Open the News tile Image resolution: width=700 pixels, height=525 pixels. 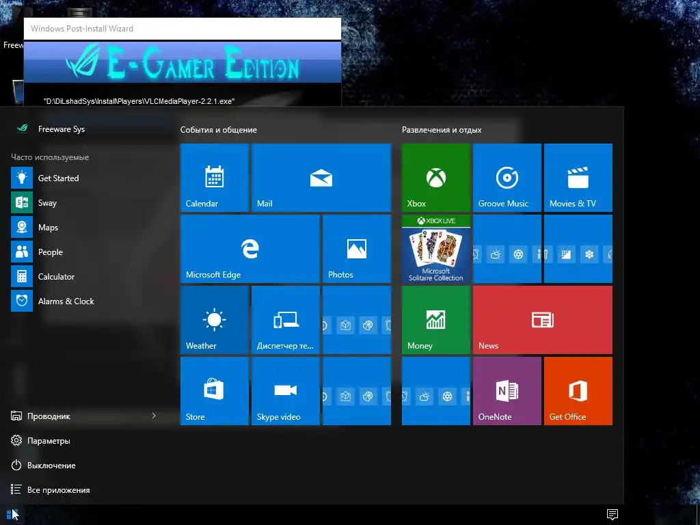point(543,320)
